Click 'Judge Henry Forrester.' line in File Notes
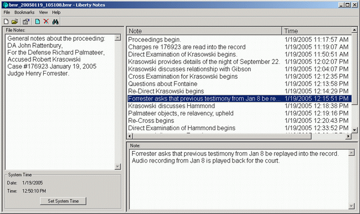The width and height of the screenshot is (360, 214). 38,74
